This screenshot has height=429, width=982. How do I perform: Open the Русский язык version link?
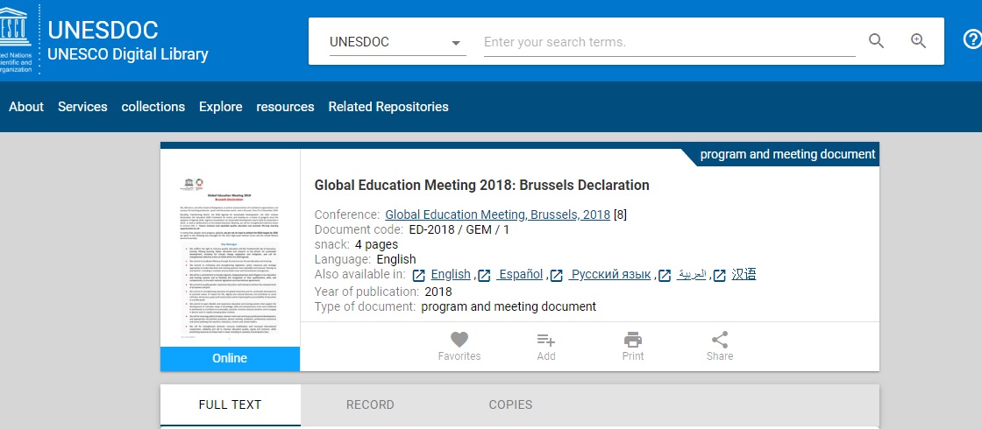tap(610, 274)
